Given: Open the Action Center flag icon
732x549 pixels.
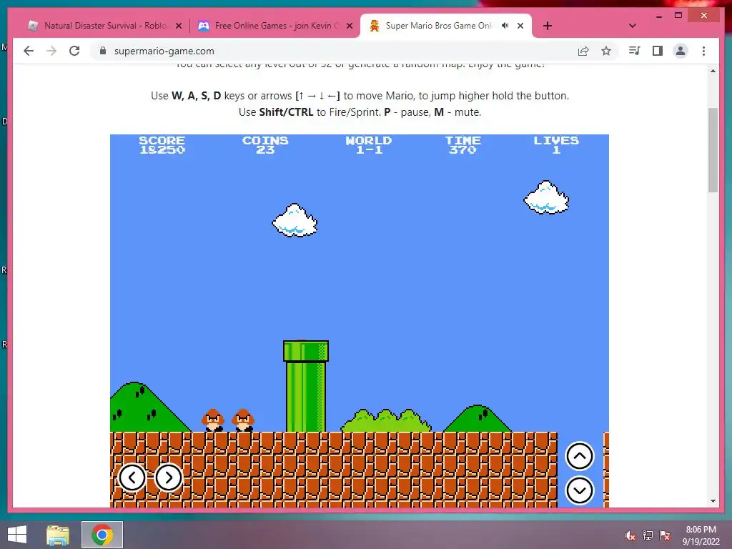Looking at the screenshot, I should tap(665, 535).
